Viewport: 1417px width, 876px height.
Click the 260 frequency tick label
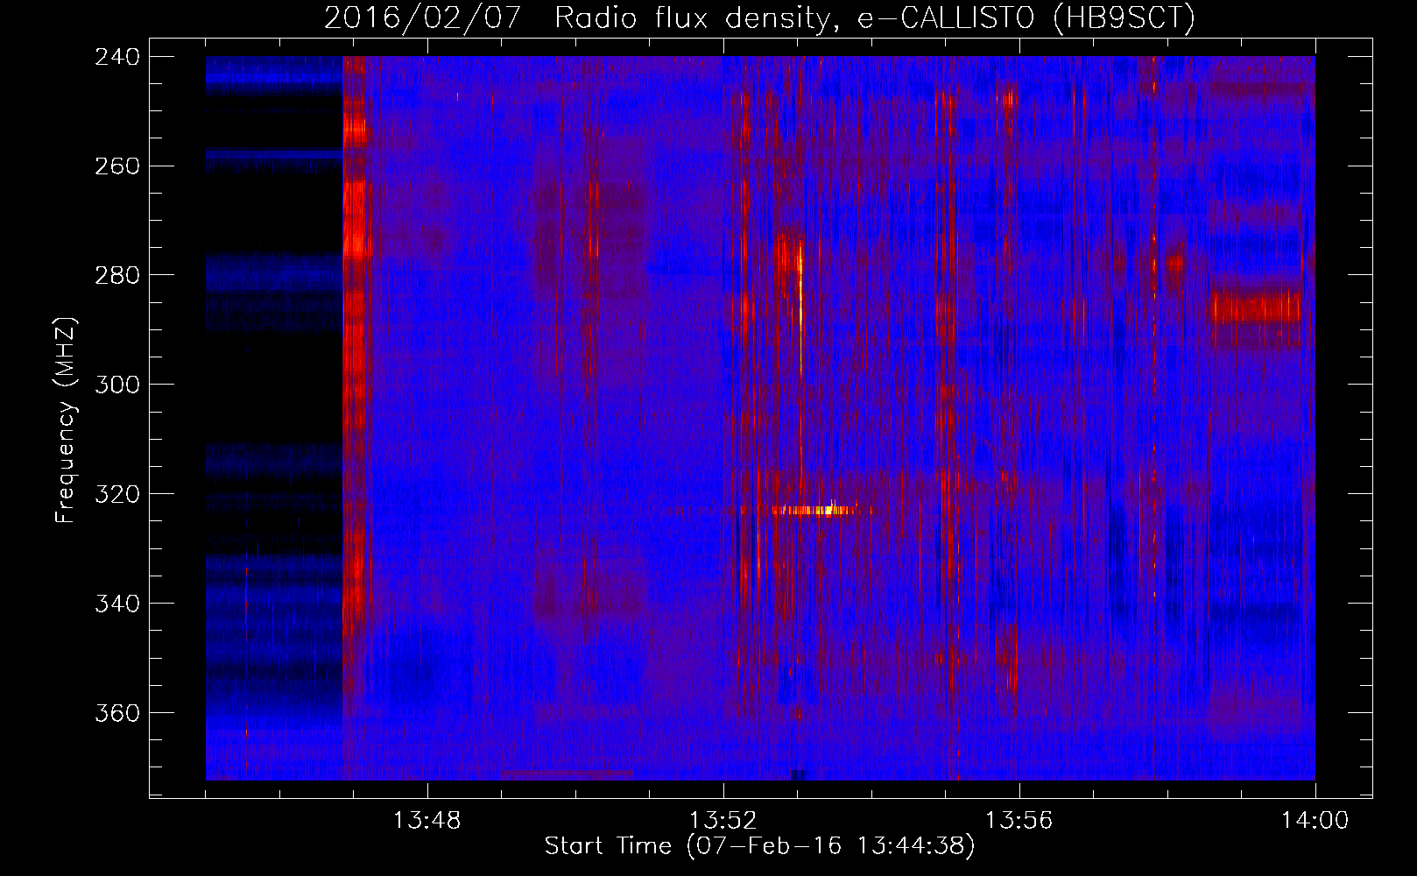(x=117, y=166)
